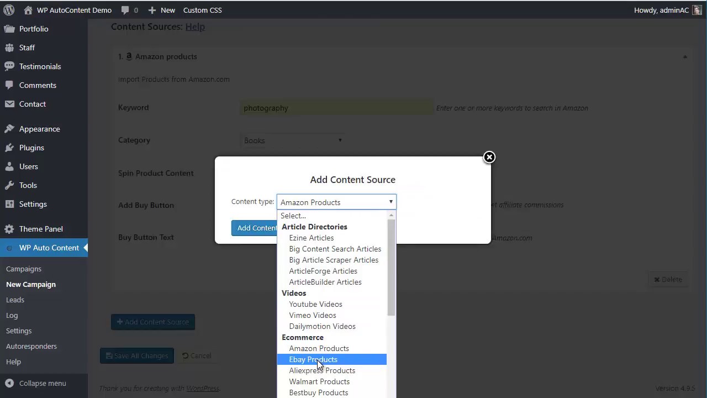Click Save All Changes button

(x=137, y=355)
